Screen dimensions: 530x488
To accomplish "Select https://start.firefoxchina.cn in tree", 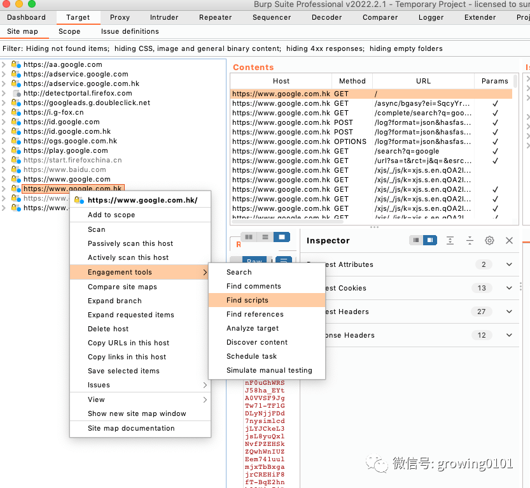I will pyautogui.click(x=73, y=160).
